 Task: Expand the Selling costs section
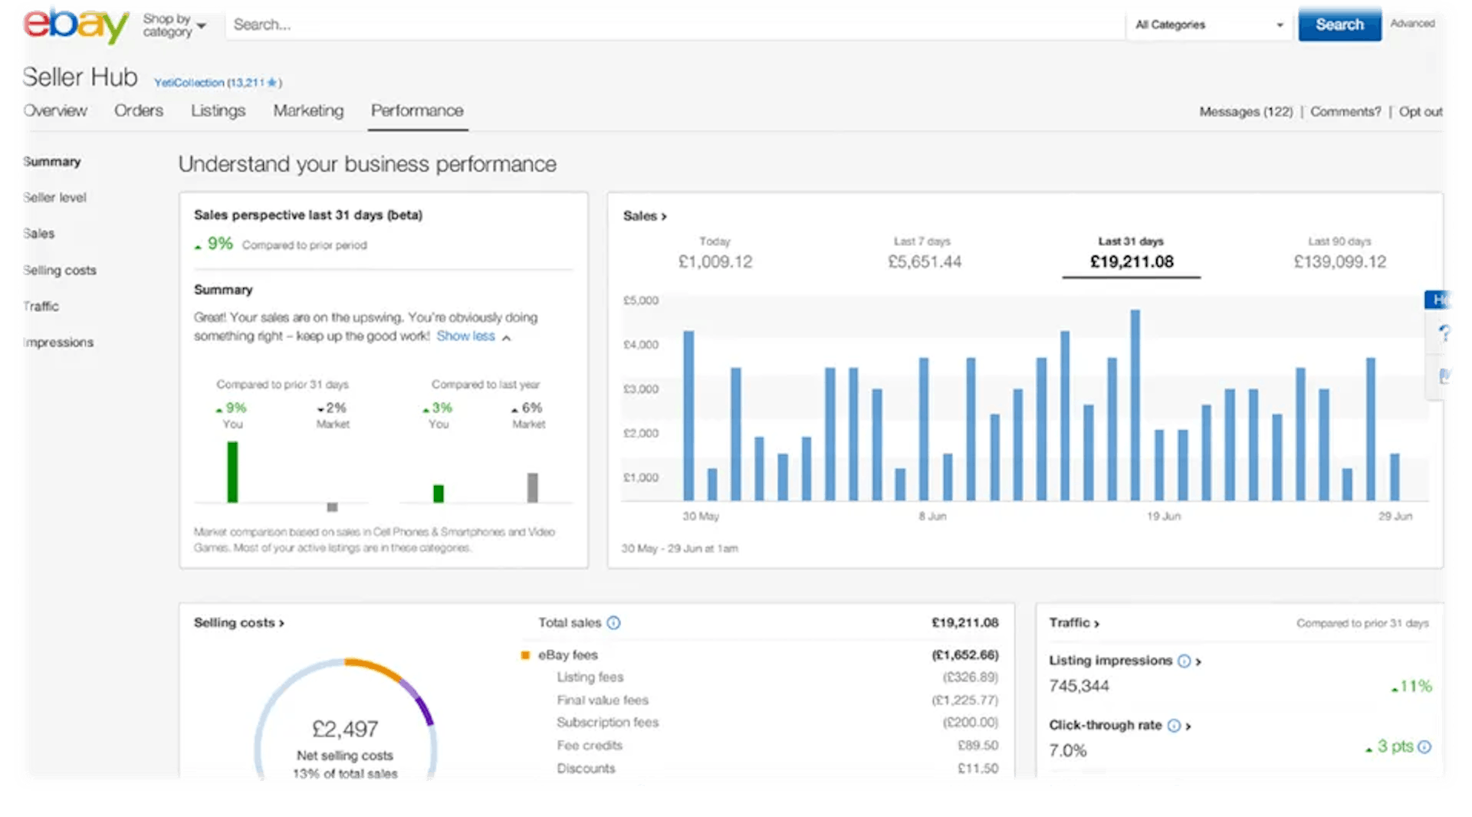pyautogui.click(x=239, y=623)
